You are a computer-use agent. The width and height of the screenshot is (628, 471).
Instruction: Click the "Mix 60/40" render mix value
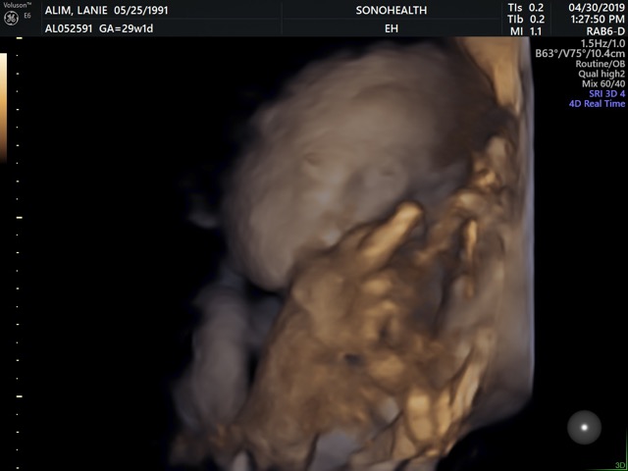point(603,83)
